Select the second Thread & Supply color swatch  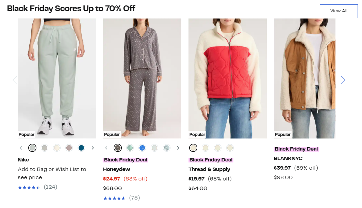(205, 148)
